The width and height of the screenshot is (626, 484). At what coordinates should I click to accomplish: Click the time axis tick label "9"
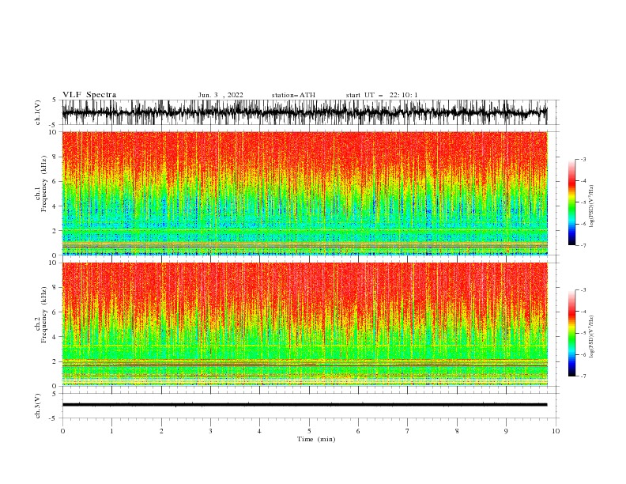tap(506, 431)
